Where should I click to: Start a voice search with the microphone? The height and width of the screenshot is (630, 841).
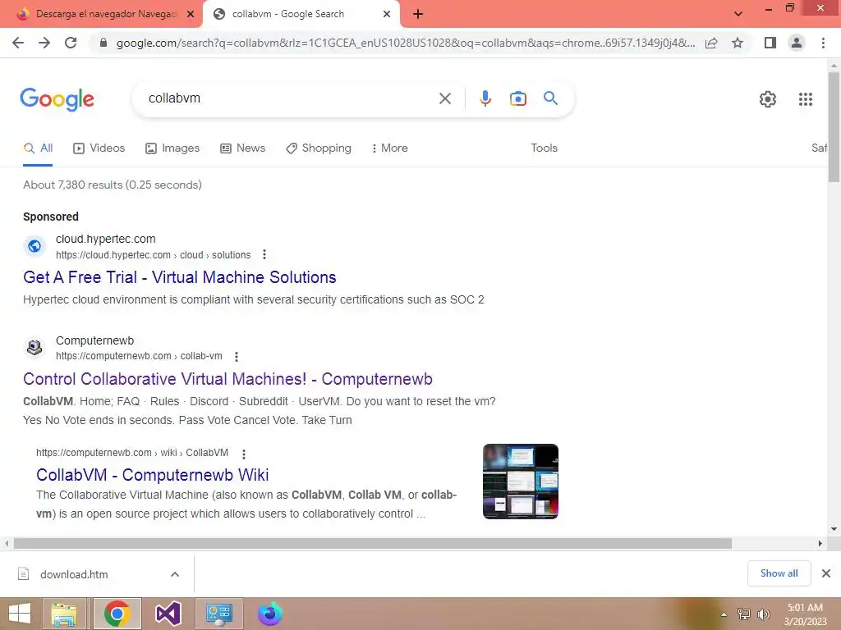485,98
